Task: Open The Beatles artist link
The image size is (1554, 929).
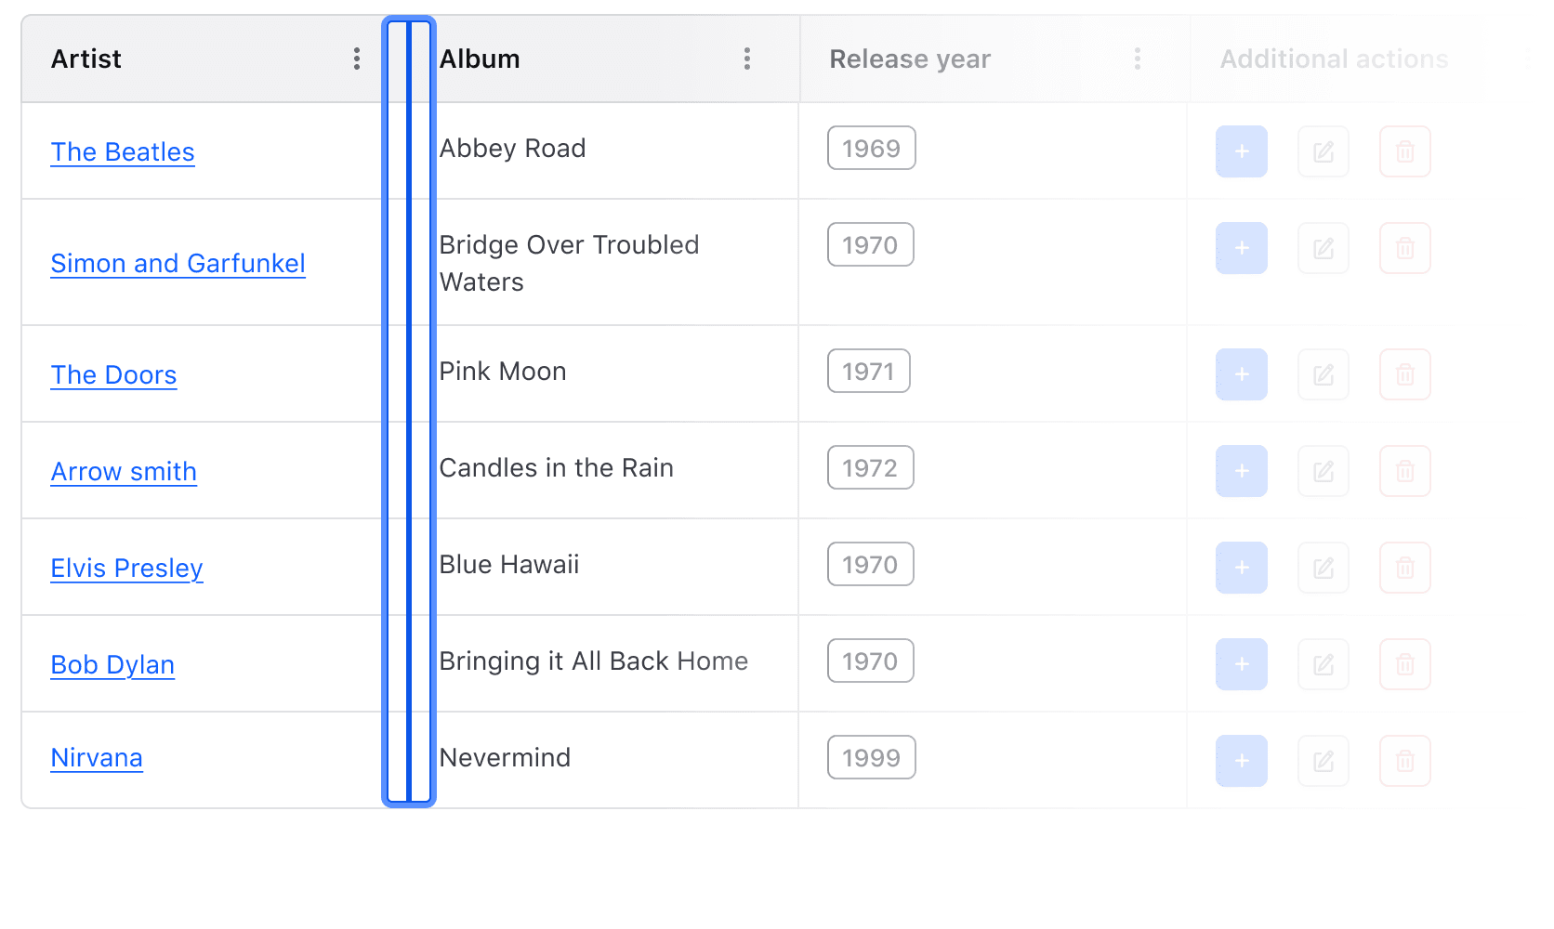Action: [122, 151]
